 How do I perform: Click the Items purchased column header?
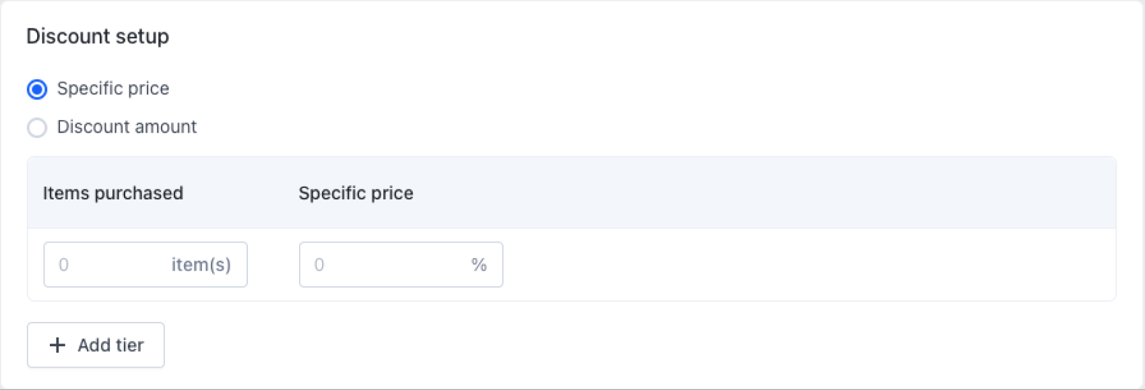(113, 193)
